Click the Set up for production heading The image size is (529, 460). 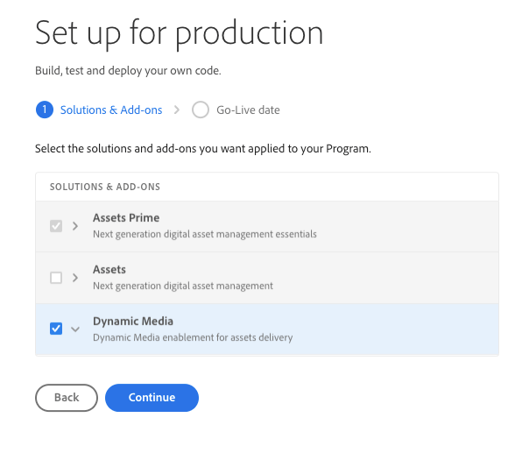click(x=179, y=33)
